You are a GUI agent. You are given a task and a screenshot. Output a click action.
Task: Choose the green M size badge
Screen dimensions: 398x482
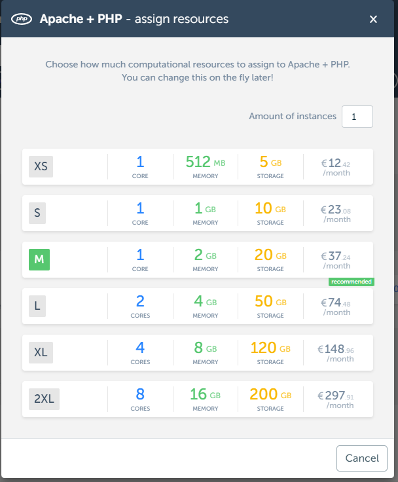39,259
